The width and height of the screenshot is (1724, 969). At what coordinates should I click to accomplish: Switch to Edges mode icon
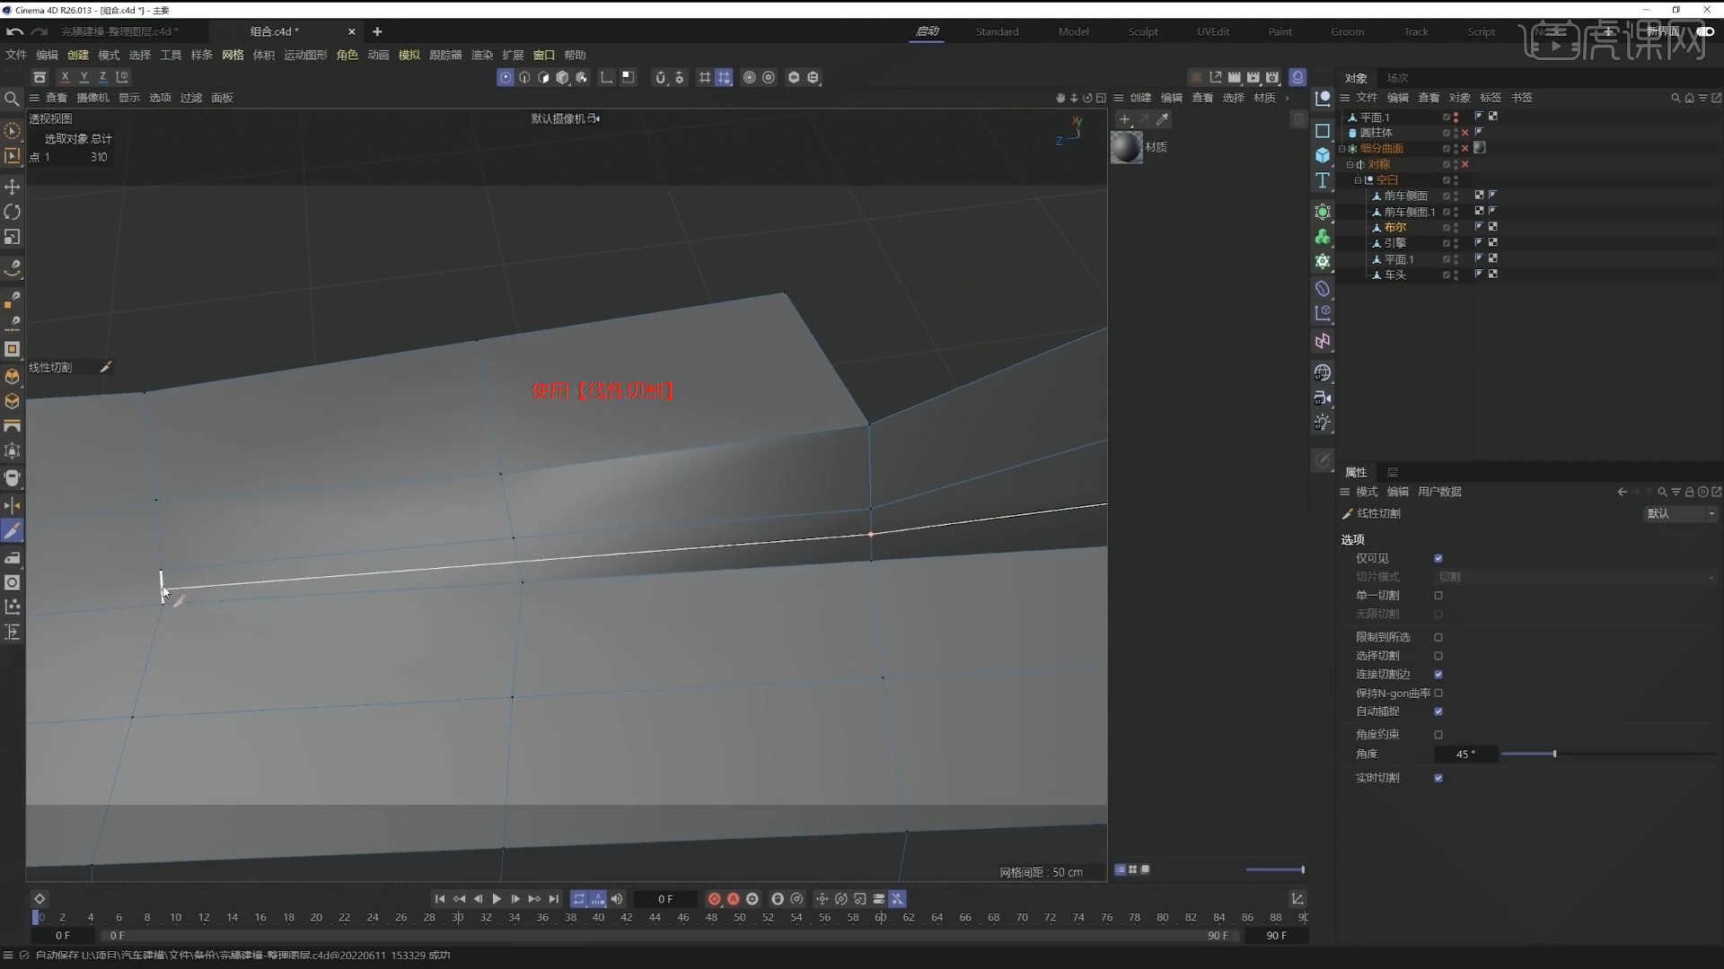point(524,77)
